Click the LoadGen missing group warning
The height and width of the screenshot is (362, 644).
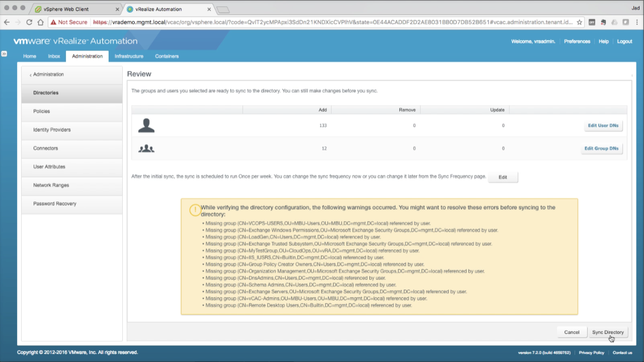(293, 237)
